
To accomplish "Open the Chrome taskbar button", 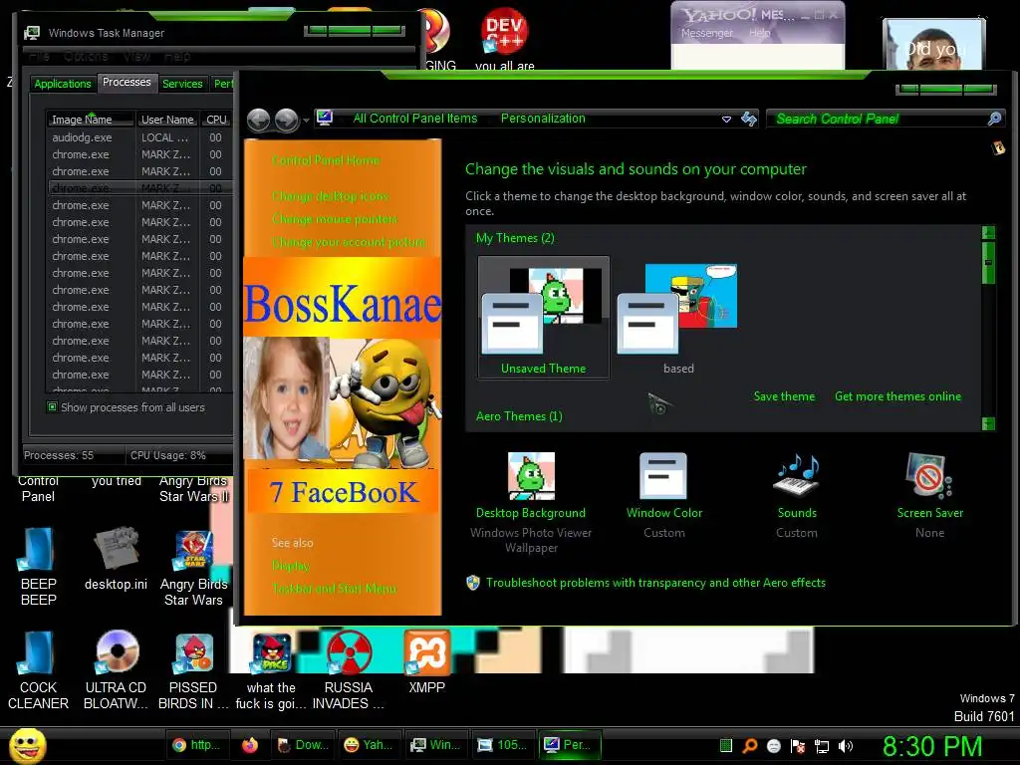I will click(x=196, y=745).
